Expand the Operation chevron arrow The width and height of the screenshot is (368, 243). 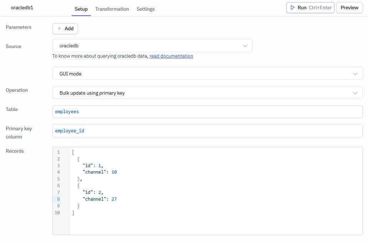point(355,93)
